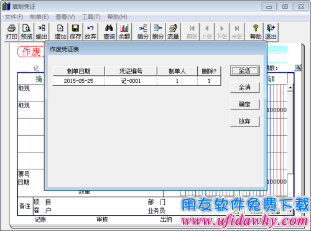Go to last voucher with 末张
311x231 pixels.
tap(237, 32)
